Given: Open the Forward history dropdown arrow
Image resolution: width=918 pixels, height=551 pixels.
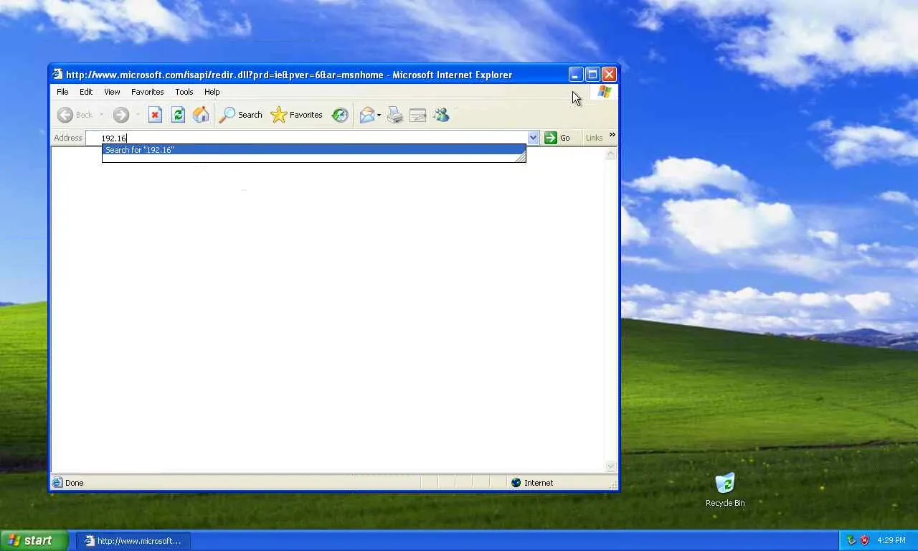Looking at the screenshot, I should 137,115.
